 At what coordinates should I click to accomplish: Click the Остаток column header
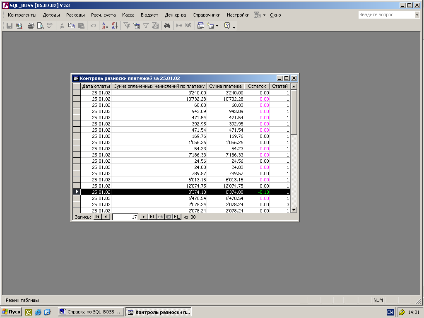pyautogui.click(x=257, y=86)
